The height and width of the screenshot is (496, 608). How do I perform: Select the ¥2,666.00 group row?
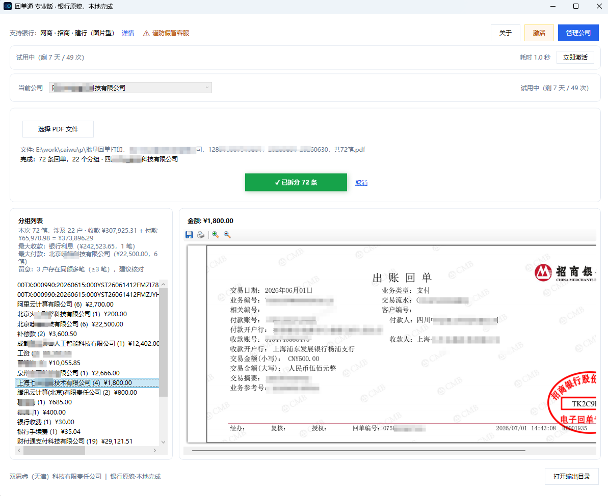click(88, 373)
